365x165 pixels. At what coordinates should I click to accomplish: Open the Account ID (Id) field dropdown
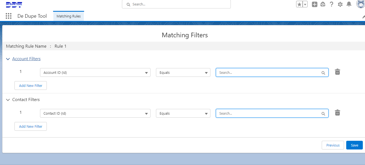pyautogui.click(x=95, y=73)
